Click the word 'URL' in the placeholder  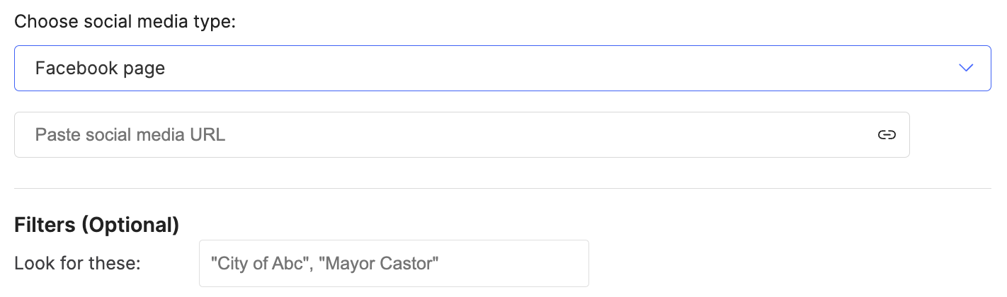tap(207, 134)
